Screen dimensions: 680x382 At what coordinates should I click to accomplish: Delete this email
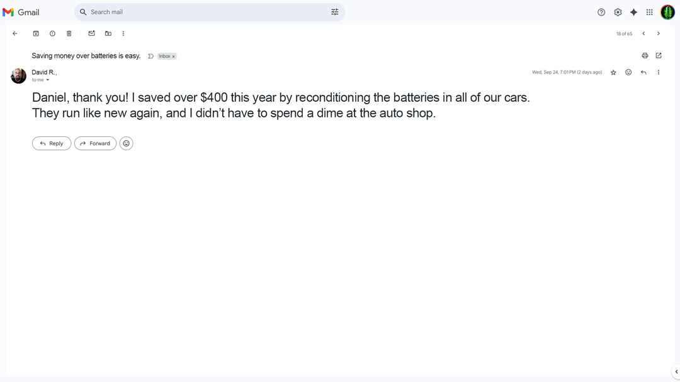[x=69, y=33]
